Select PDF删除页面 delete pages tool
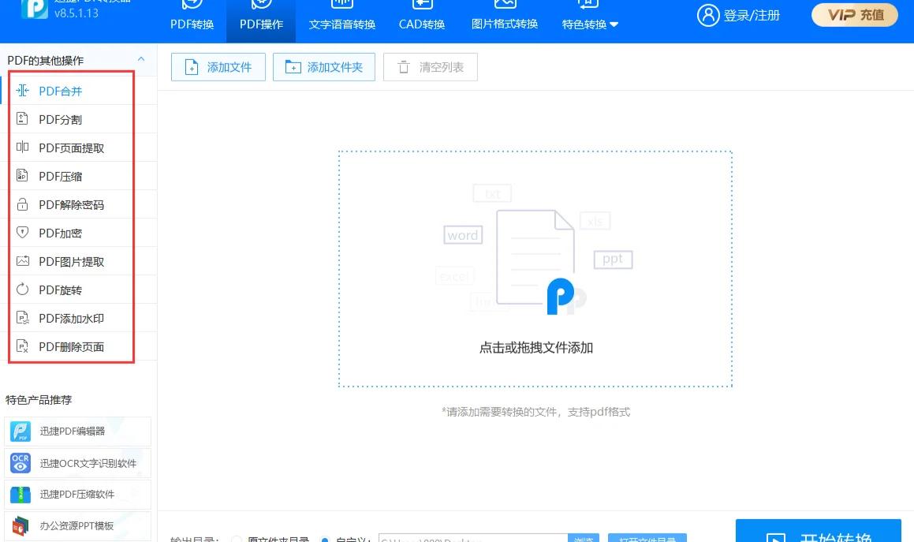The height and width of the screenshot is (542, 914). pyautogui.click(x=79, y=346)
